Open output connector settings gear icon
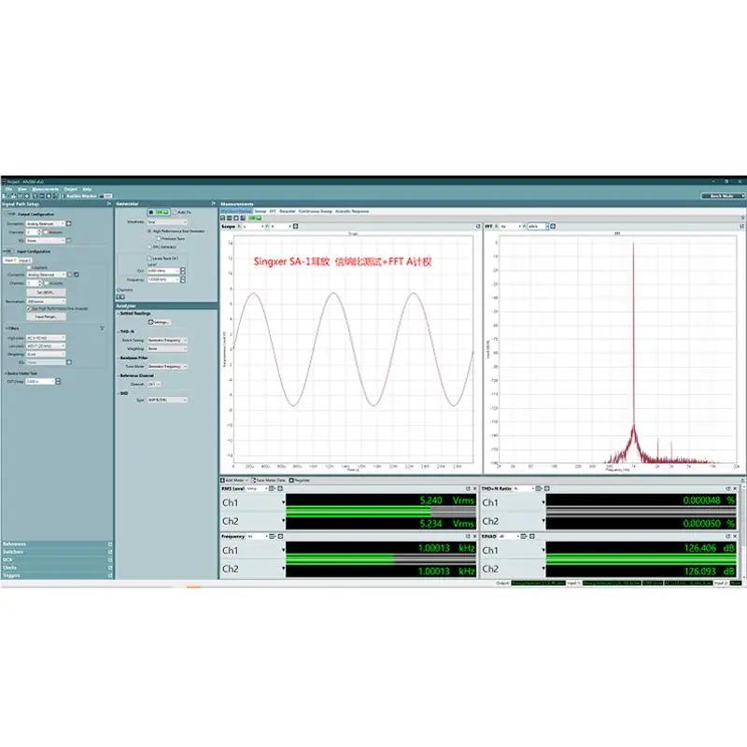The height and width of the screenshot is (747, 747). [x=68, y=223]
